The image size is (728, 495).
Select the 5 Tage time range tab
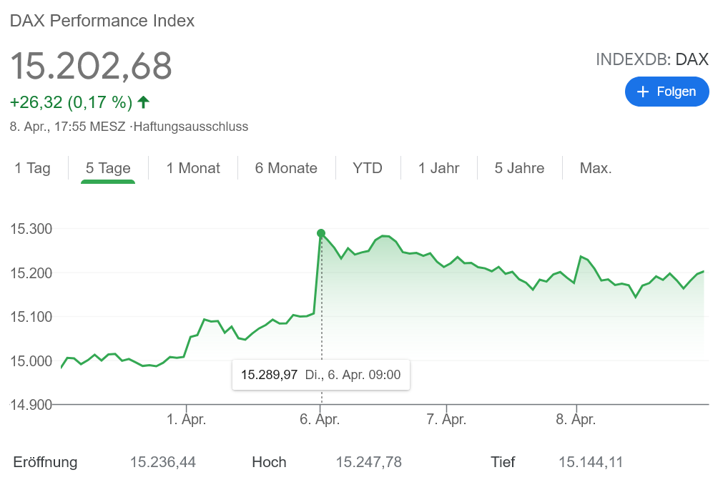coord(108,168)
